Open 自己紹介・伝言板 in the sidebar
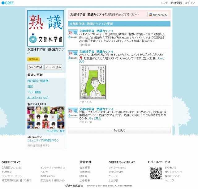Viewport: 198px width, 189px height. [38, 81]
